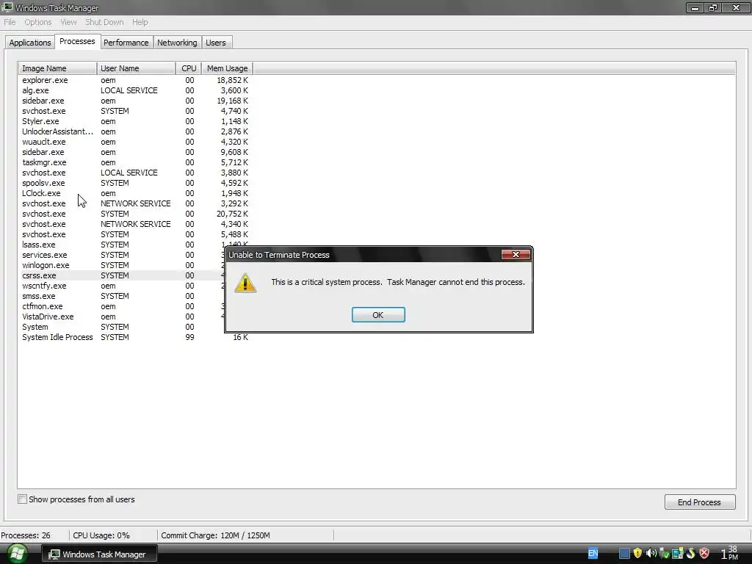The height and width of the screenshot is (564, 752).
Task: Select the explorer.exe process row
Action: (135, 80)
